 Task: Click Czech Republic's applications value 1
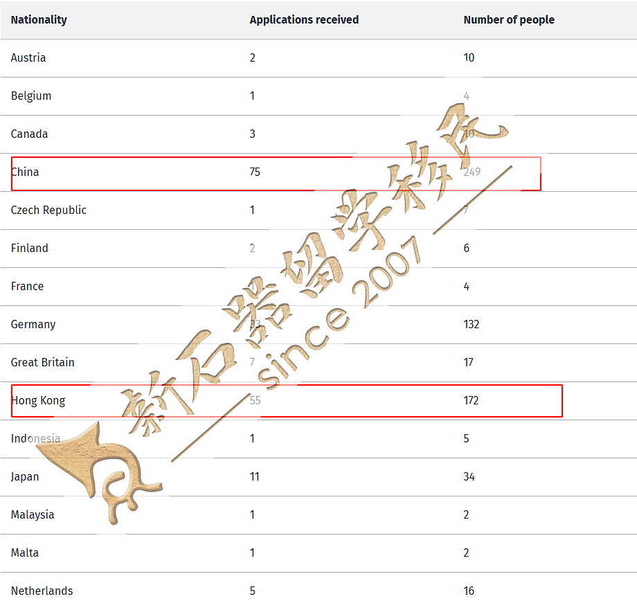coord(252,210)
